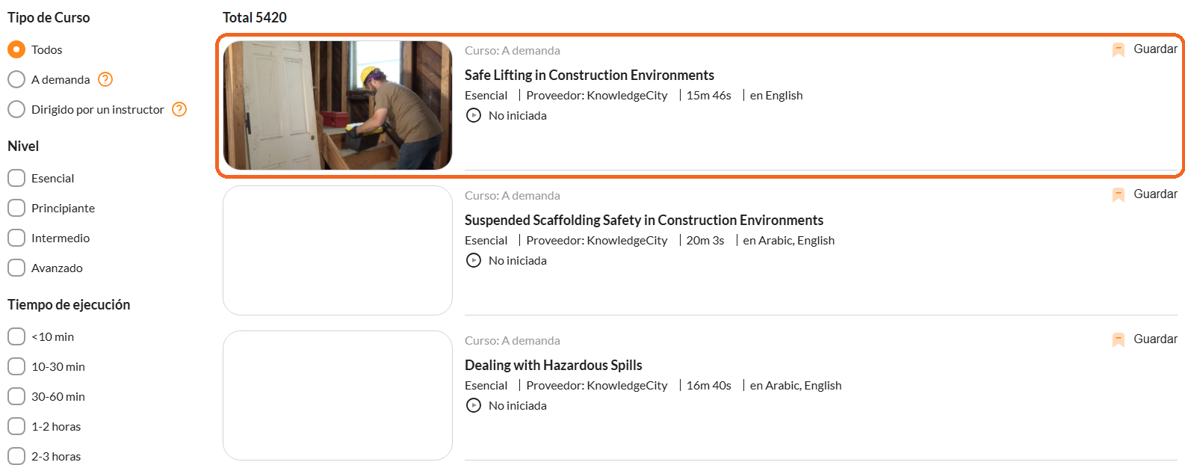Viewport: 1185px width, 468px height.
Task: Check the Esencial level filter
Action: coord(16,178)
